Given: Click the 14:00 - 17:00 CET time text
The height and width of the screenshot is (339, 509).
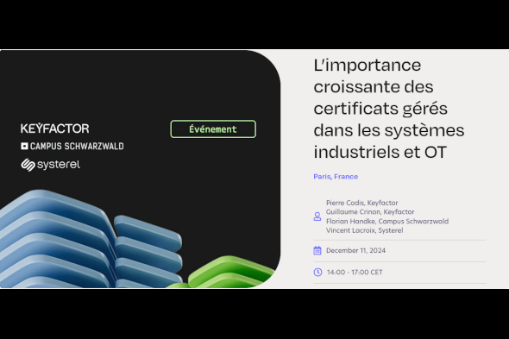Looking at the screenshot, I should 355,272.
